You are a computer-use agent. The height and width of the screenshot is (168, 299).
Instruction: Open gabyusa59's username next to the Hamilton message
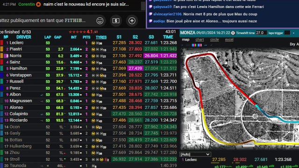(163, 7)
